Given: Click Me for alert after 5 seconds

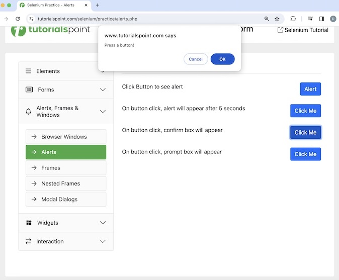Looking at the screenshot, I should 305,111.
